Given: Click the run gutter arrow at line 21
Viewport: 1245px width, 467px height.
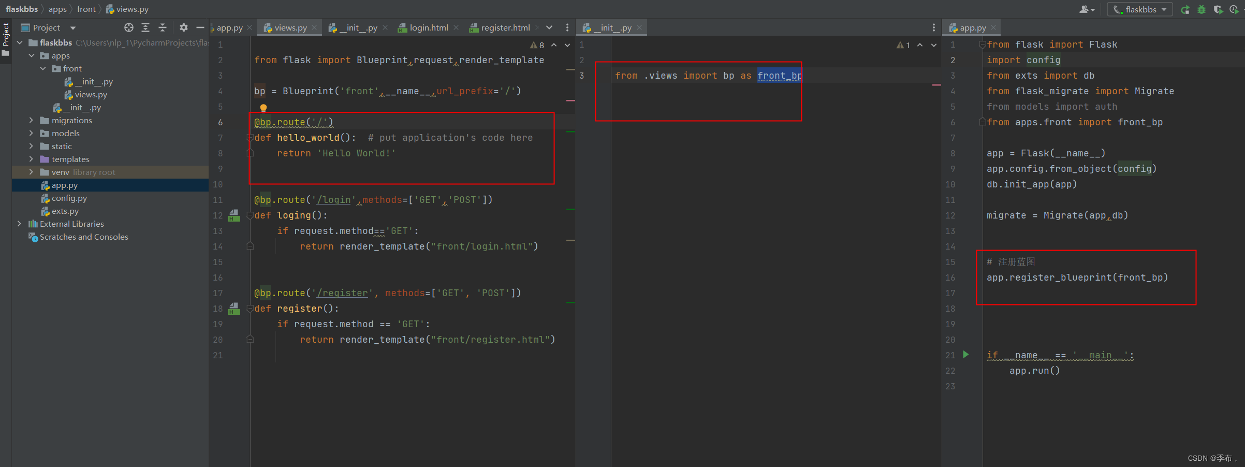Looking at the screenshot, I should (x=965, y=355).
